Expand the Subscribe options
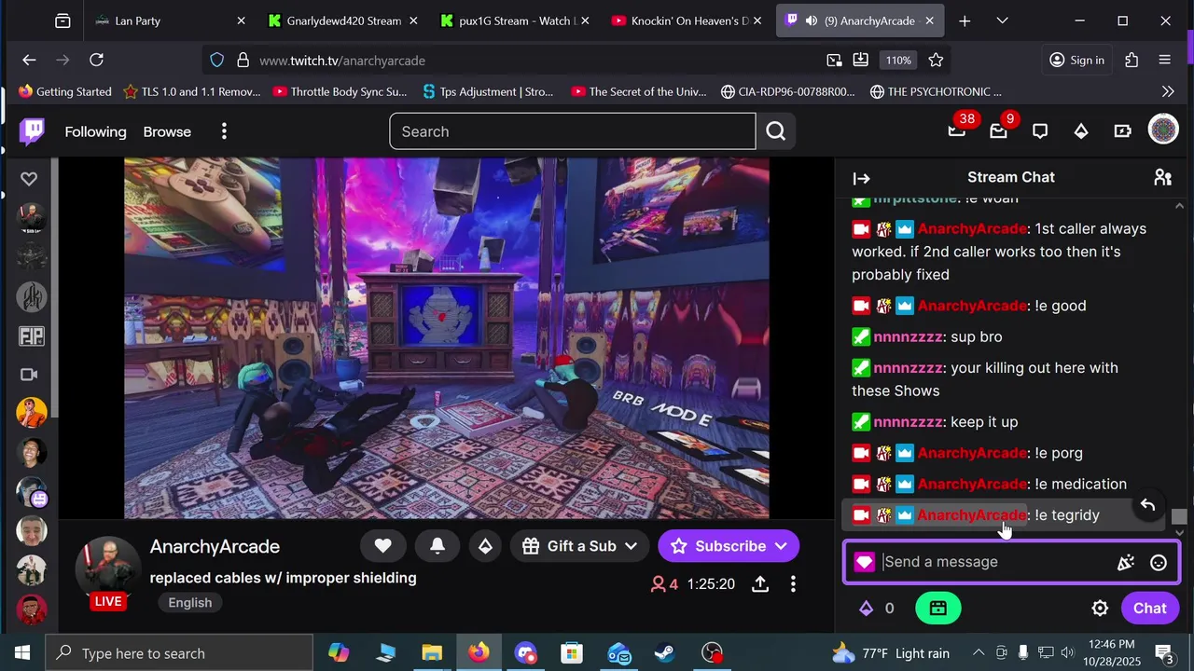Viewport: 1194px width, 671px height. [x=729, y=546]
